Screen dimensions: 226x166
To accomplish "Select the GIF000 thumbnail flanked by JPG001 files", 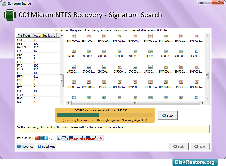I will pos(120,69).
